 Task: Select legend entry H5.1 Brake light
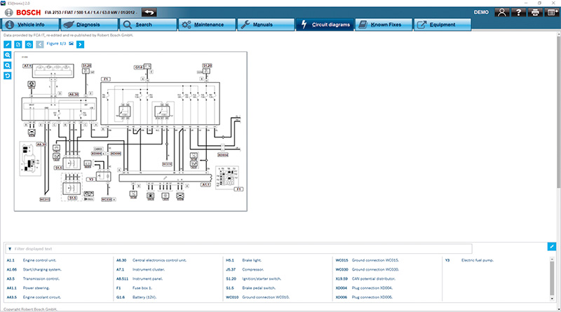point(243,260)
